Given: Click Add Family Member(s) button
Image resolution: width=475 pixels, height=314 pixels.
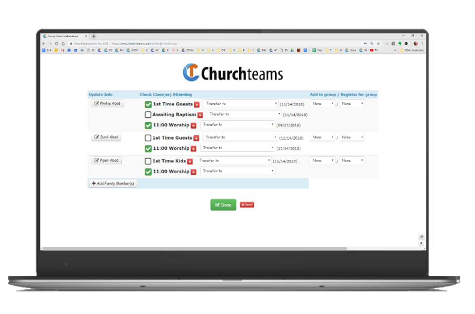Looking at the screenshot, I should point(113,183).
